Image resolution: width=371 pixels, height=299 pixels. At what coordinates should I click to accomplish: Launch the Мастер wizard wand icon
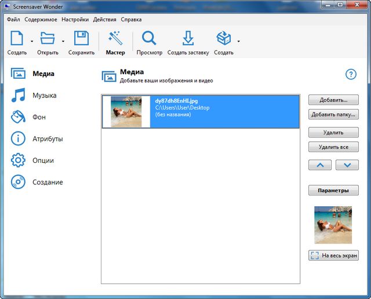[x=115, y=39]
